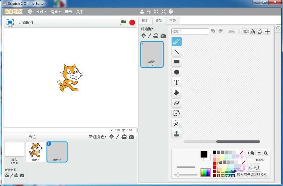Flip the costume up-down
This screenshot has height=186, width=283.
tap(260, 31)
